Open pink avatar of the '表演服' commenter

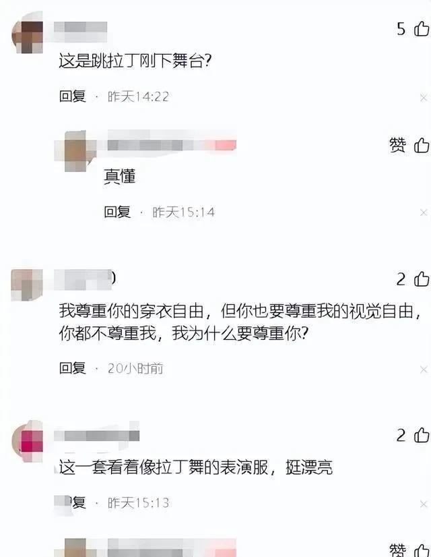pos(28,442)
